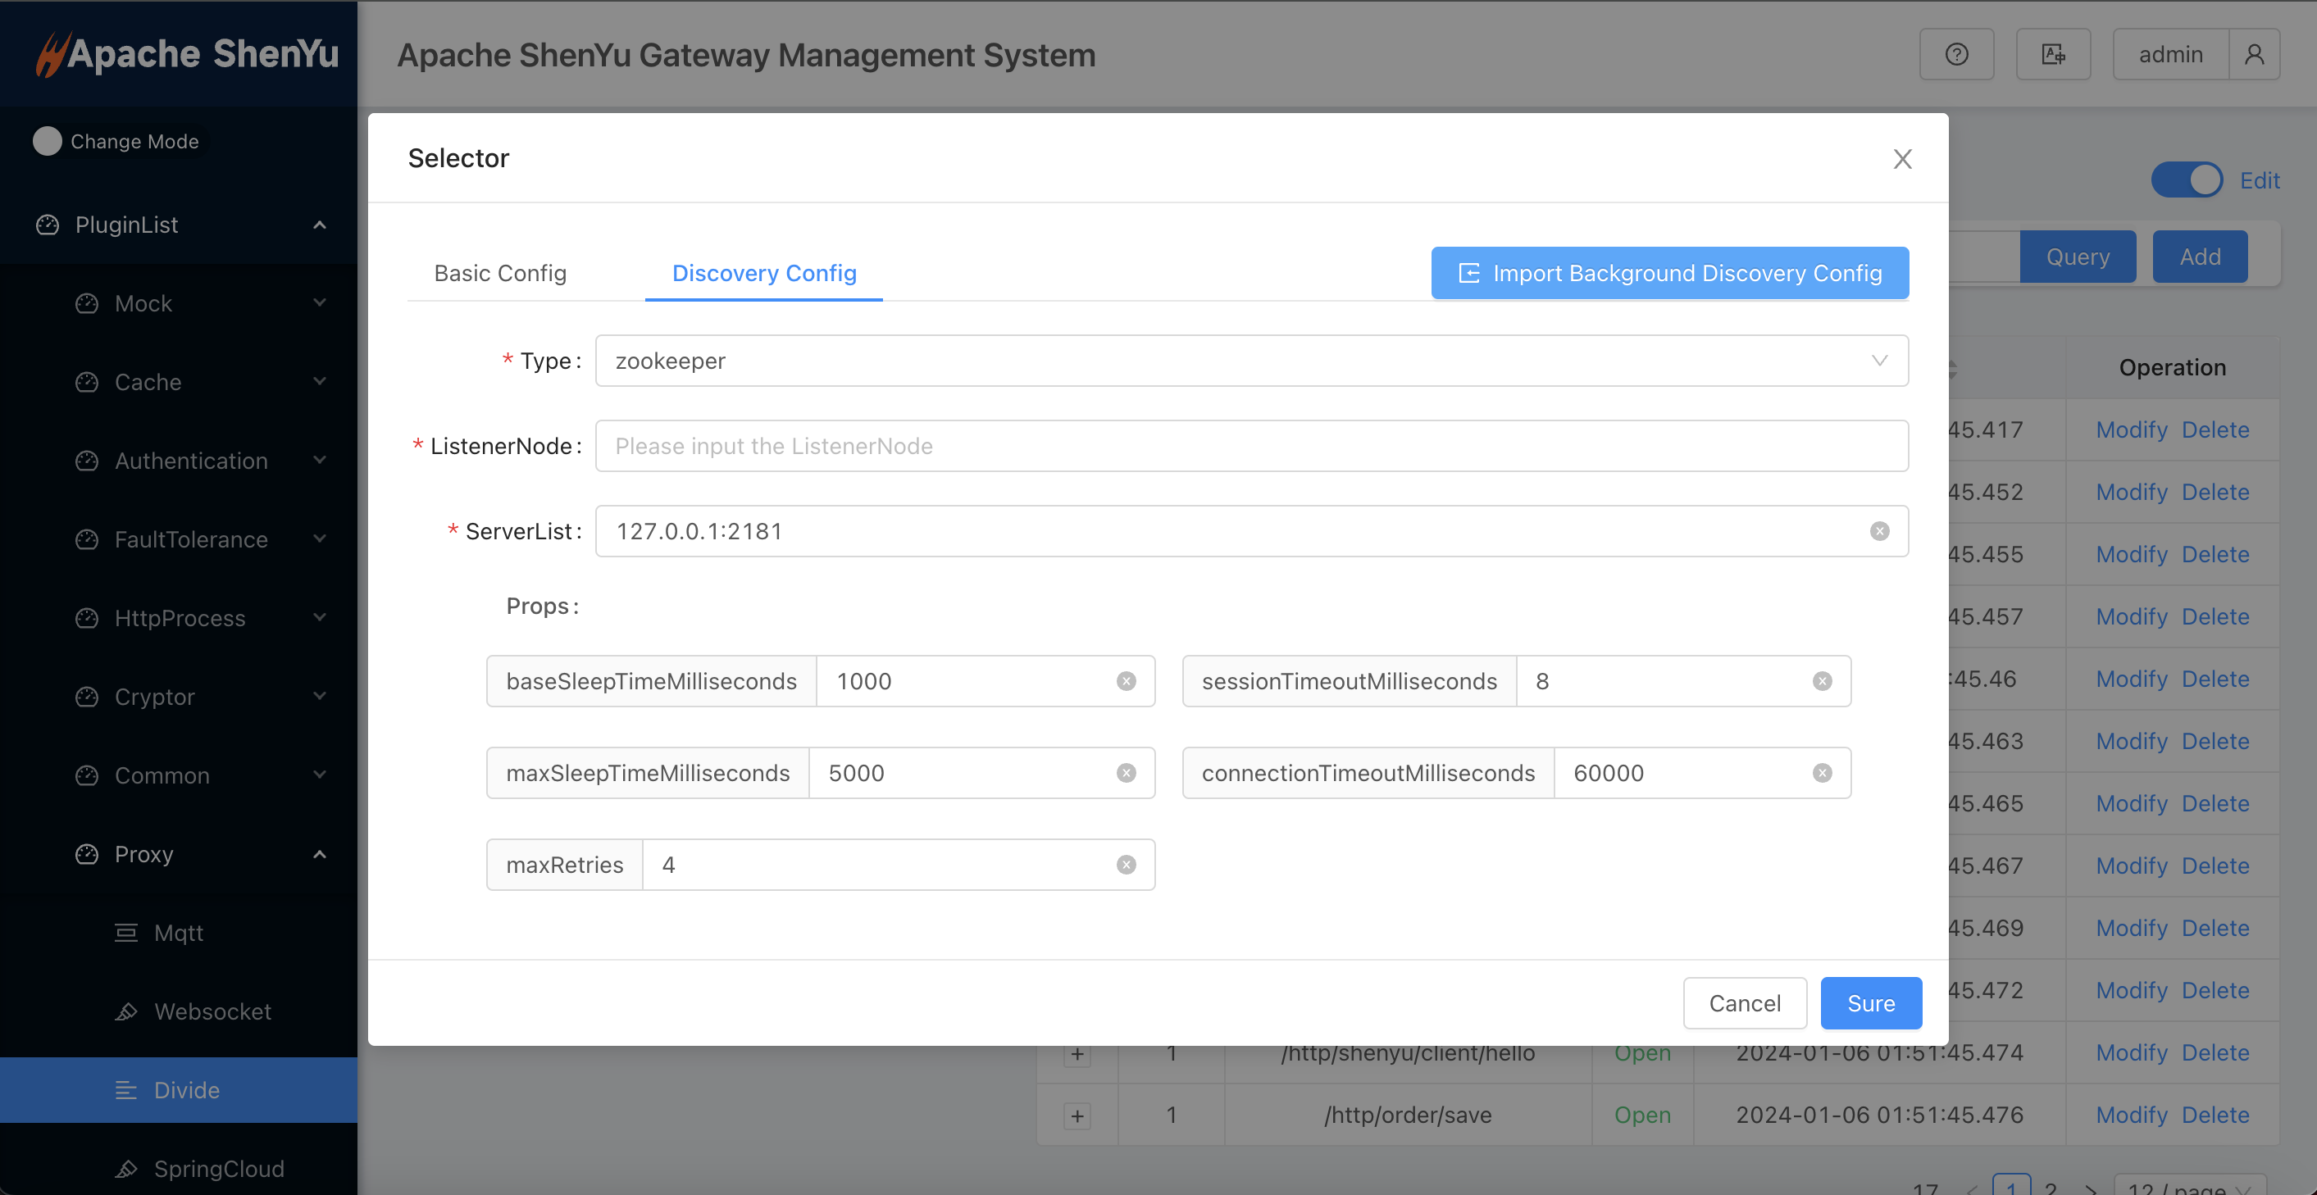The height and width of the screenshot is (1195, 2317).
Task: Click the admin user profile icon
Action: [x=2253, y=55]
